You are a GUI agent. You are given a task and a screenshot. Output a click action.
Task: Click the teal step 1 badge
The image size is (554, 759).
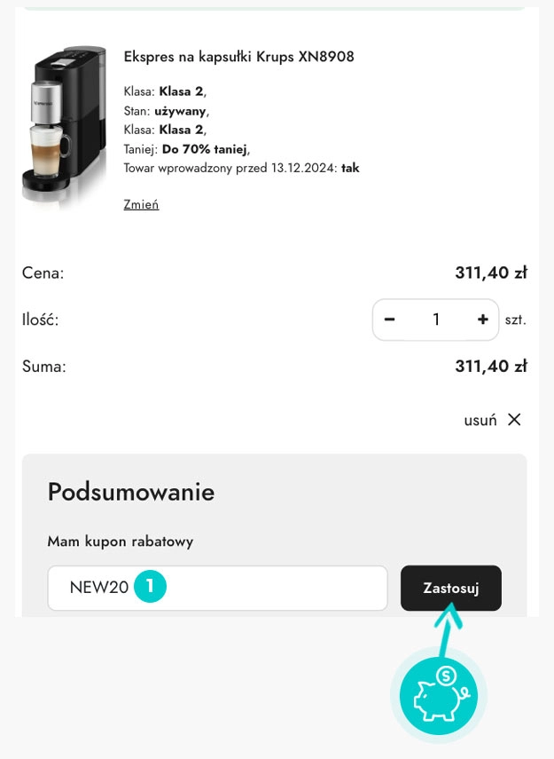click(151, 587)
